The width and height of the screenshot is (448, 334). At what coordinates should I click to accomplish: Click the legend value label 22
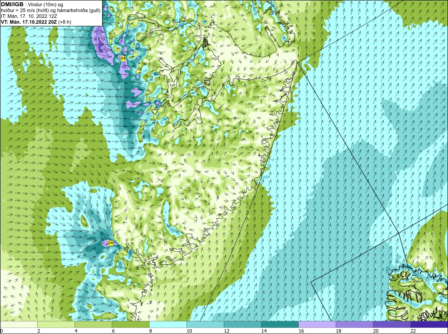click(x=413, y=331)
